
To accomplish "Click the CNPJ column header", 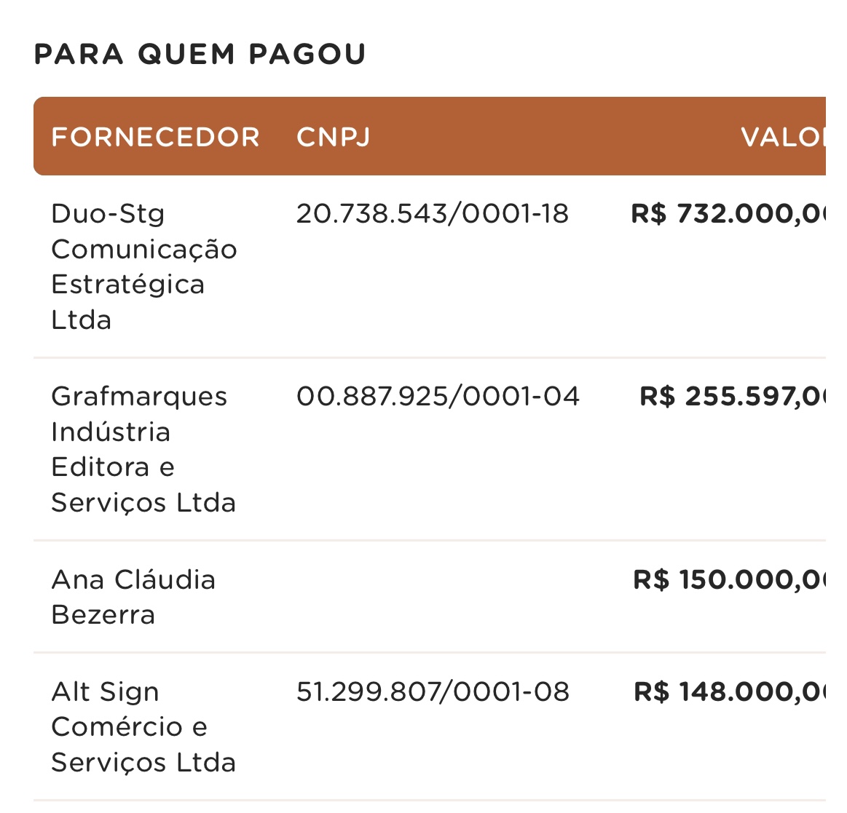I will (334, 137).
